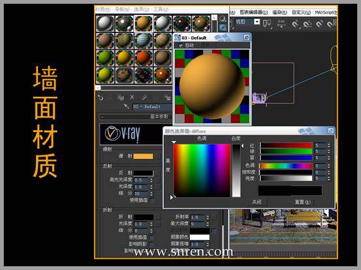Open the 导航 menu in material editor
This screenshot has height=270, width=361.
(x=122, y=9)
